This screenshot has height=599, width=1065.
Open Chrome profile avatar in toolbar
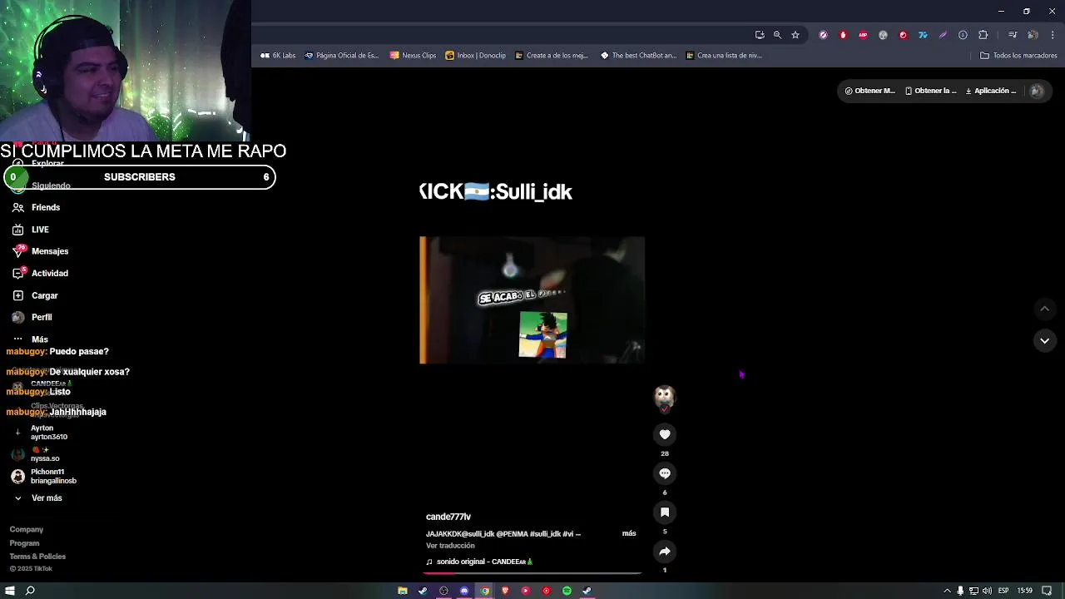coord(1033,35)
